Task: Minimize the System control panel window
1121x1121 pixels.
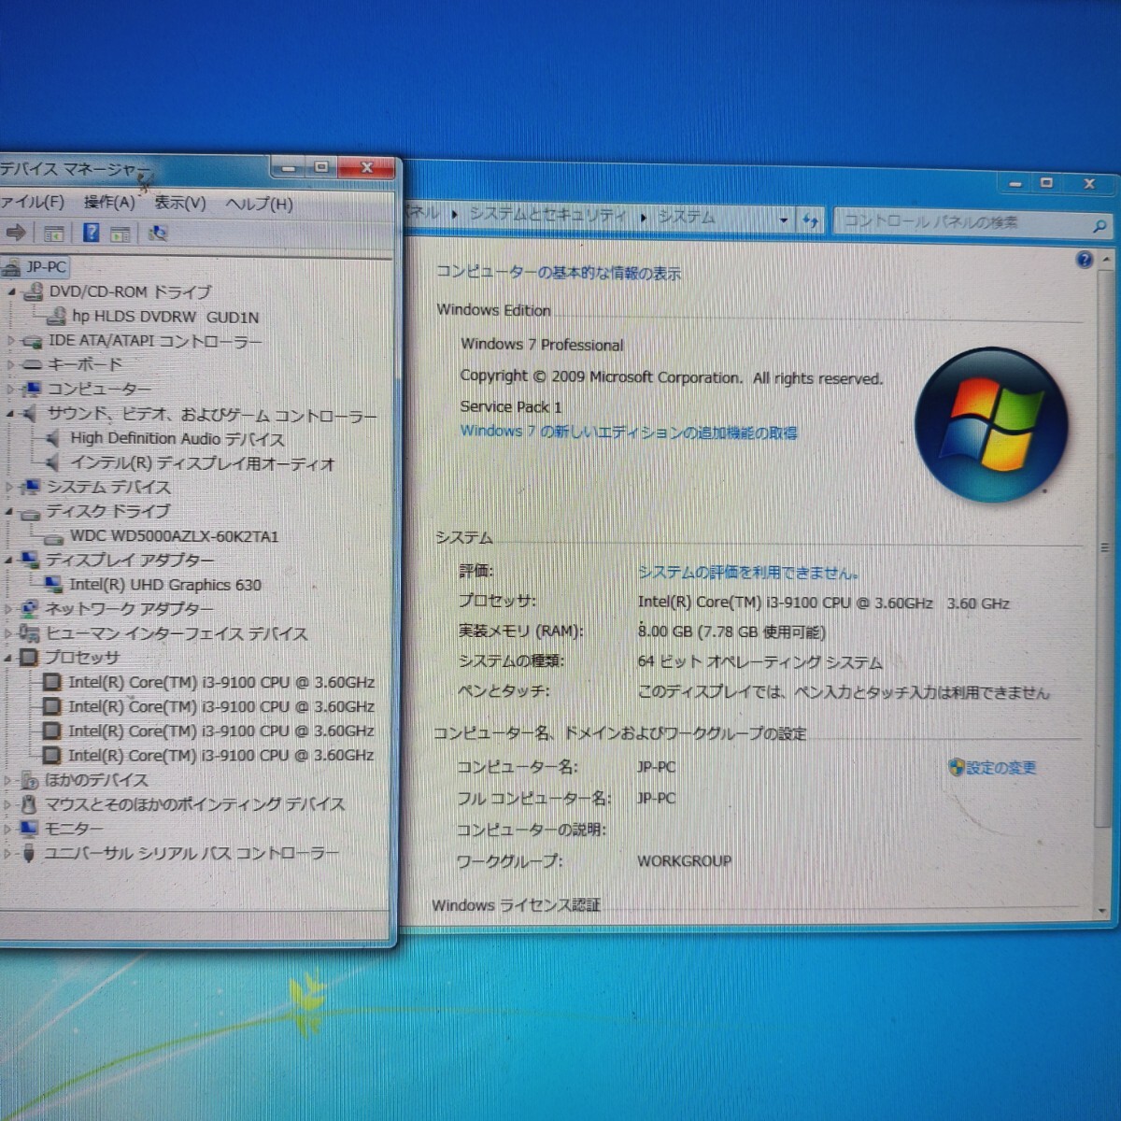Action: (x=1015, y=184)
